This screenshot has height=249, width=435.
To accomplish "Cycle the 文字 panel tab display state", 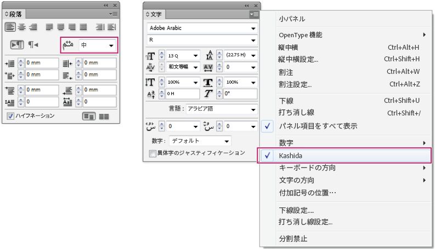I will click(148, 14).
